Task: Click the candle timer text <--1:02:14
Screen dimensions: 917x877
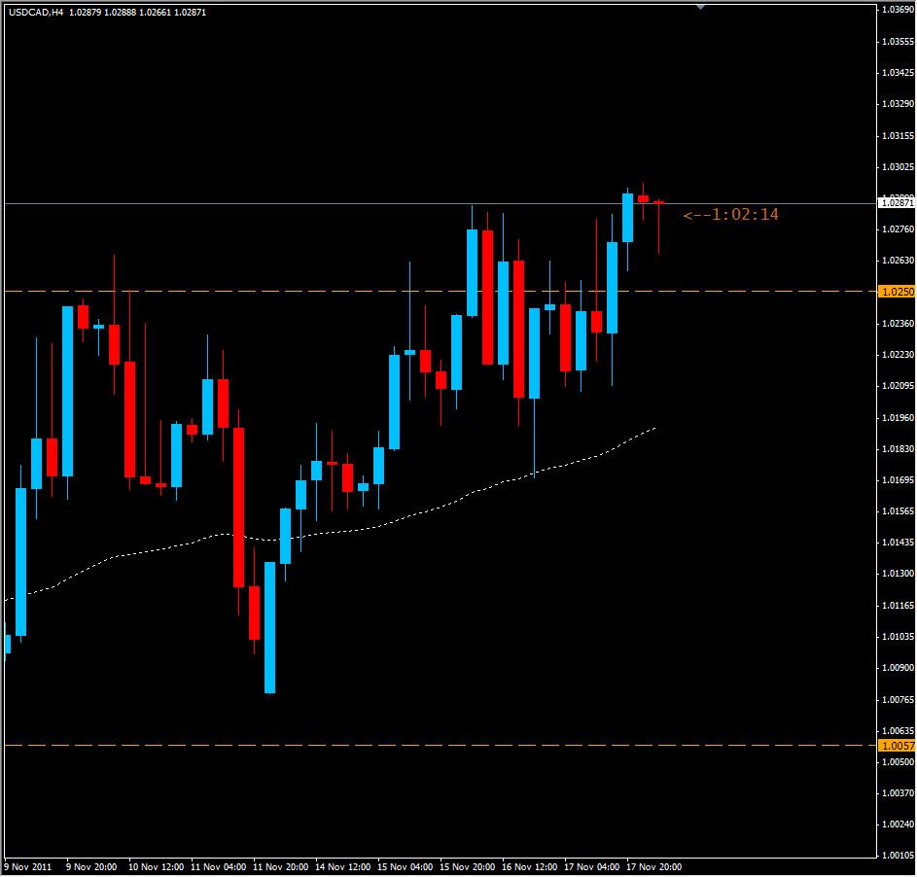Action: click(731, 215)
